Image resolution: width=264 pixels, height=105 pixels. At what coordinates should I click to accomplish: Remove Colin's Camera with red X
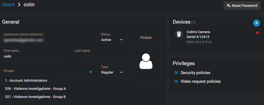(257, 33)
